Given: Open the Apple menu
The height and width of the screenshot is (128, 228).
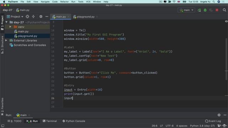Looking at the screenshot, I should (x=4, y=2).
